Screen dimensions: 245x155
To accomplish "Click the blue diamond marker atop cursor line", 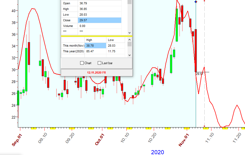I will [196, 2].
